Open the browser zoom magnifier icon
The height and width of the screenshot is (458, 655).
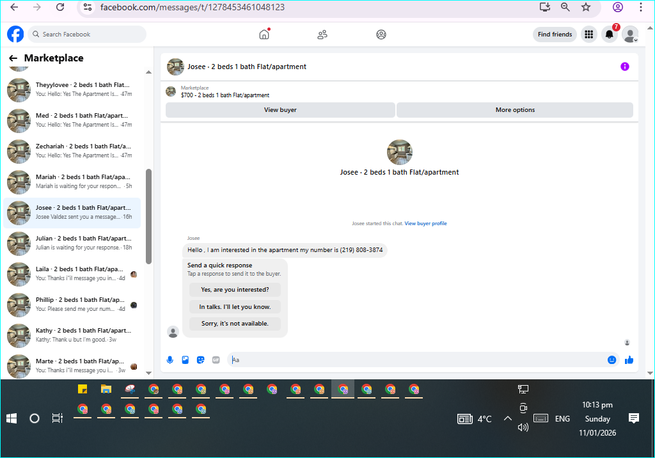(565, 7)
